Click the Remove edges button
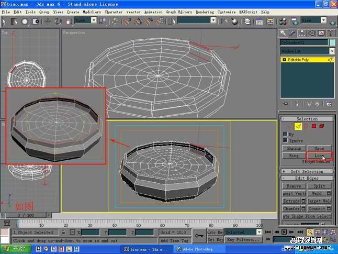Screen dimensions: 338x254 pos(294,186)
